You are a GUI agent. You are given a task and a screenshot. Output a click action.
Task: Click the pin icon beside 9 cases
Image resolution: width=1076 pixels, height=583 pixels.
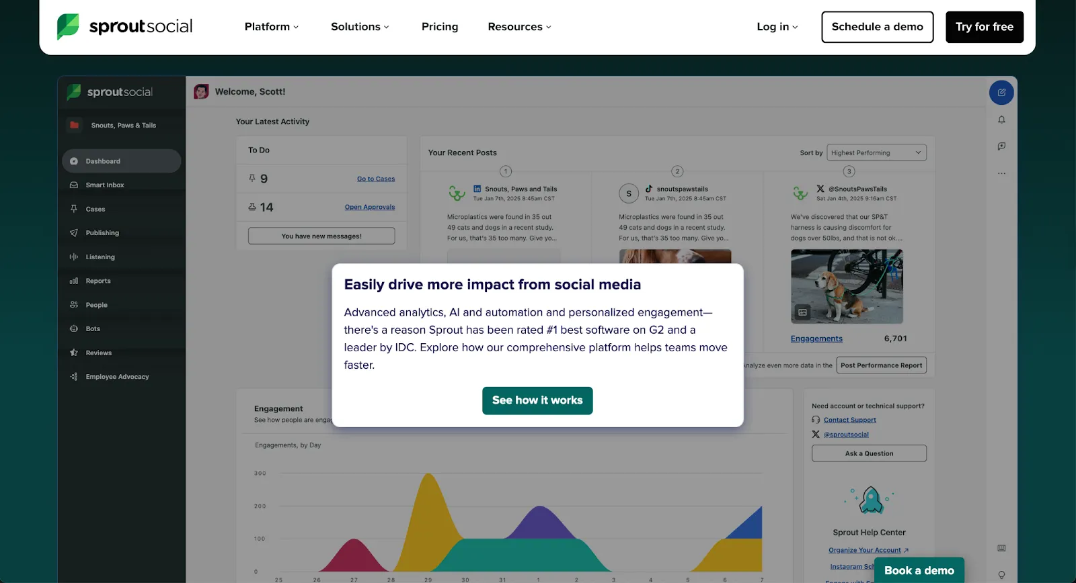point(252,178)
